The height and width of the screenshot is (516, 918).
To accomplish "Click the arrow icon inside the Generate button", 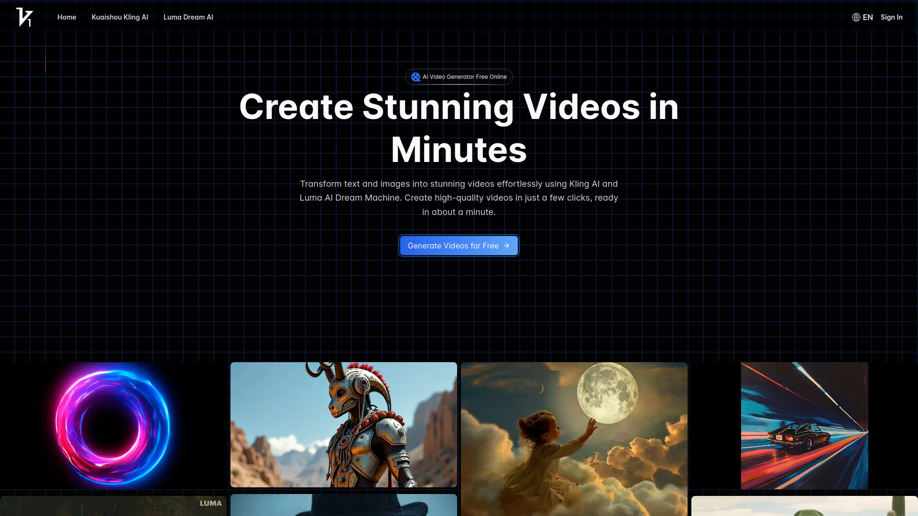I will tap(506, 246).
